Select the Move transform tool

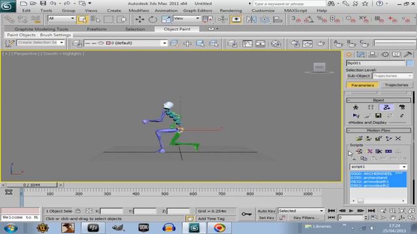[x=139, y=19]
